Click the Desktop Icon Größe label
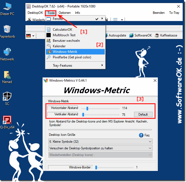Screen dimensions: 186x182 (x=62, y=135)
